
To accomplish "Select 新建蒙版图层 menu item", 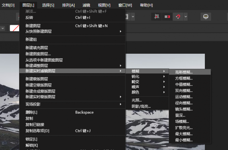I will [x=72, y=79].
